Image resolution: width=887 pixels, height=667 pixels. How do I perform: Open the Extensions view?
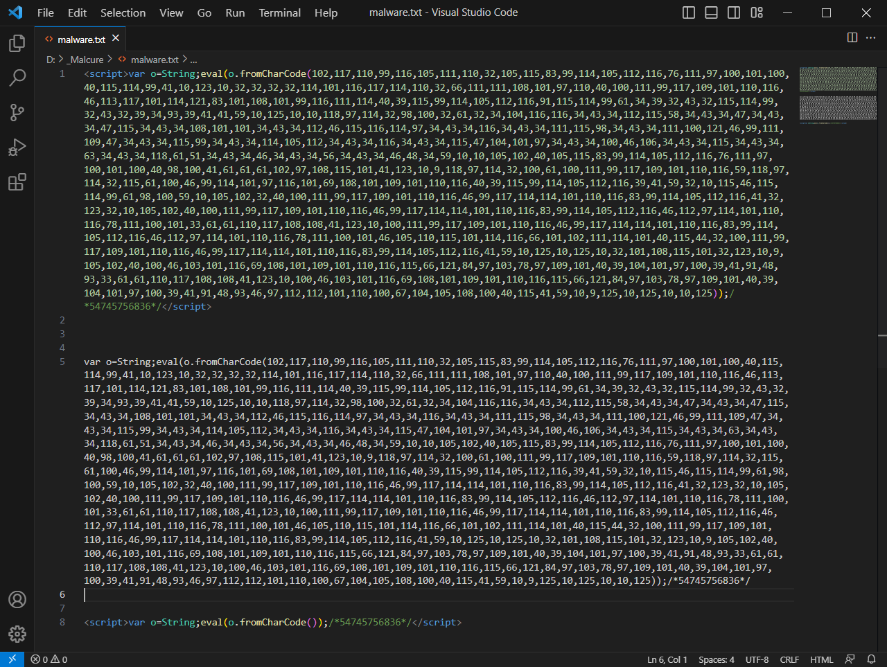coord(17,182)
